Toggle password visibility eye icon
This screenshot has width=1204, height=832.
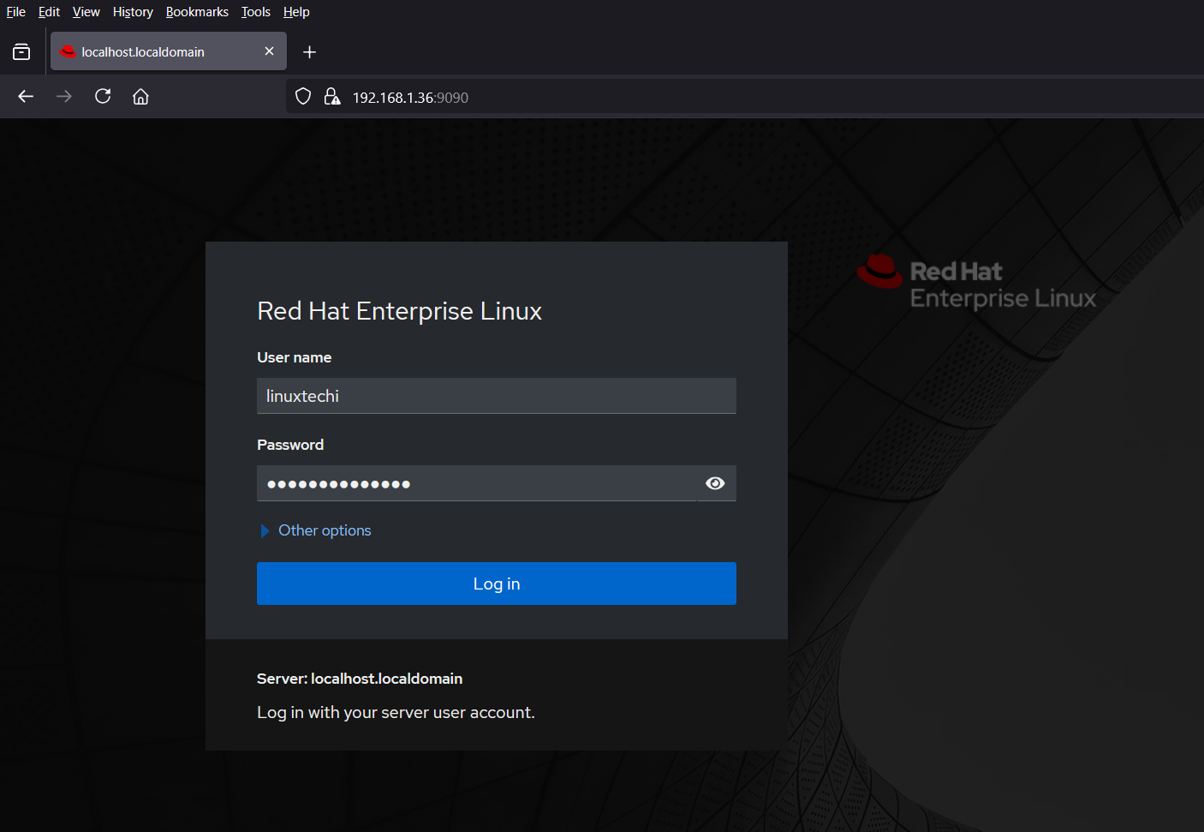pos(716,483)
